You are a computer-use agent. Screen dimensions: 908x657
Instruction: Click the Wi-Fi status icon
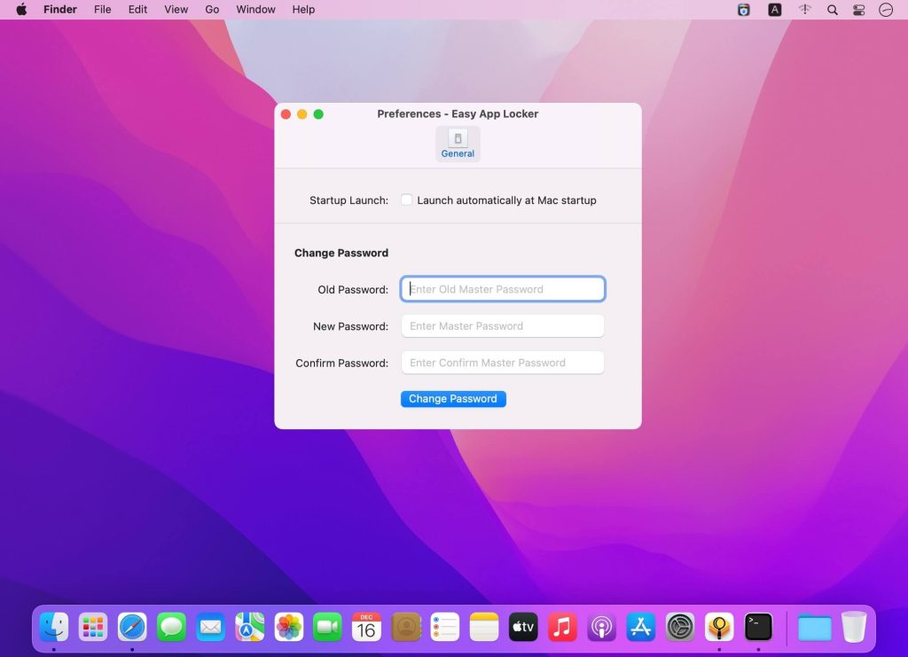coord(805,10)
